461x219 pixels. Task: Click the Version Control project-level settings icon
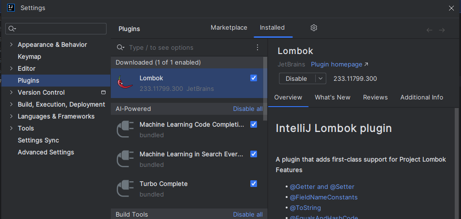click(103, 92)
